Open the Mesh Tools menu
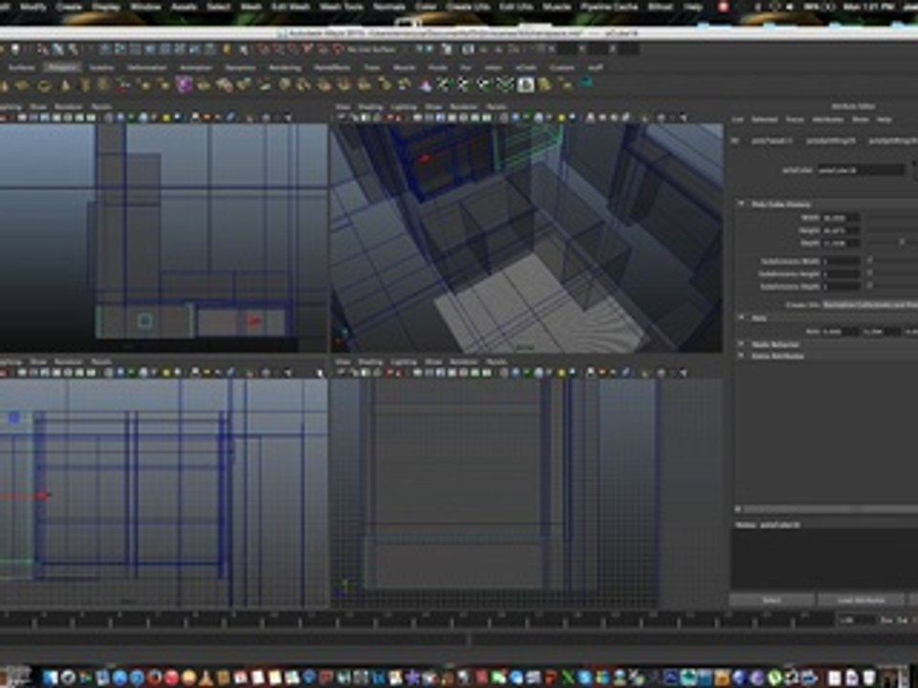This screenshot has width=918, height=688. point(341,7)
